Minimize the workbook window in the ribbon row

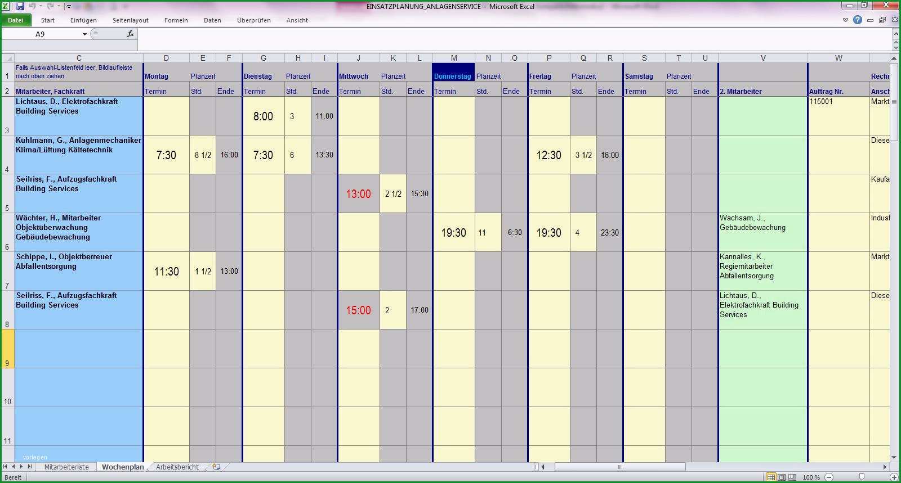[x=870, y=20]
